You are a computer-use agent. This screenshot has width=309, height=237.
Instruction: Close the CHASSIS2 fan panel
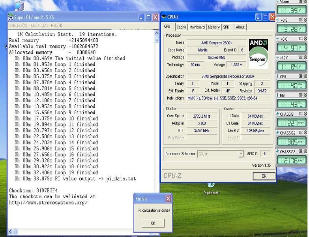click(x=305, y=132)
